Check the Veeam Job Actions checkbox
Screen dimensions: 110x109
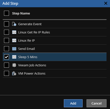6,65
